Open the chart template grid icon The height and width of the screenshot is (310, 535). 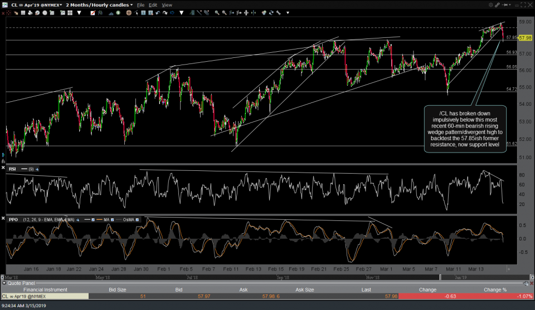click(x=52, y=13)
